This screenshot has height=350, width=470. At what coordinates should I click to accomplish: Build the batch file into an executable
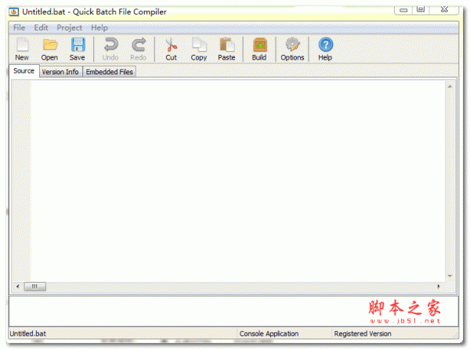click(259, 49)
